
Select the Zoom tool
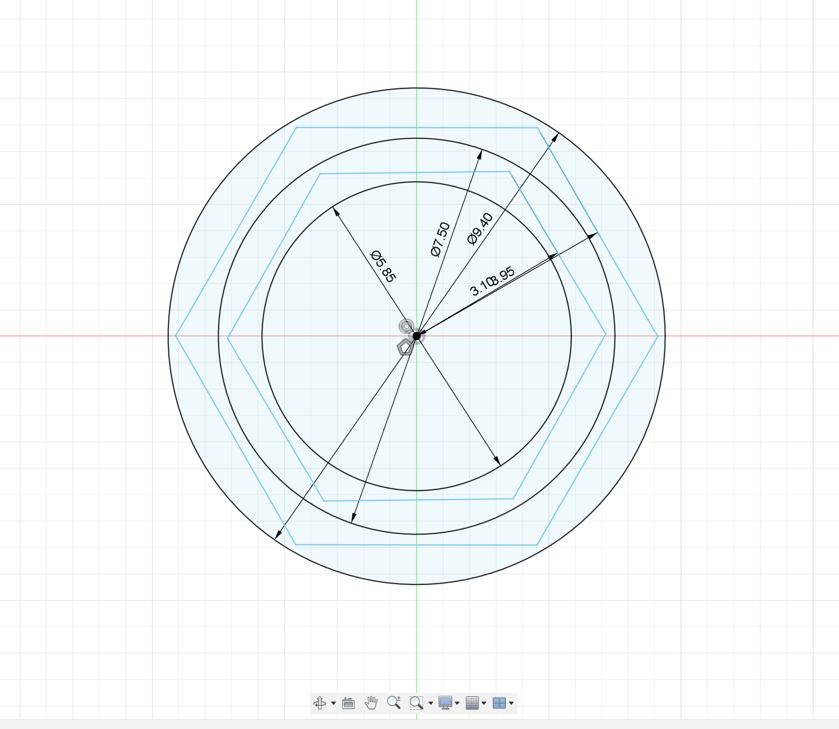pos(394,702)
